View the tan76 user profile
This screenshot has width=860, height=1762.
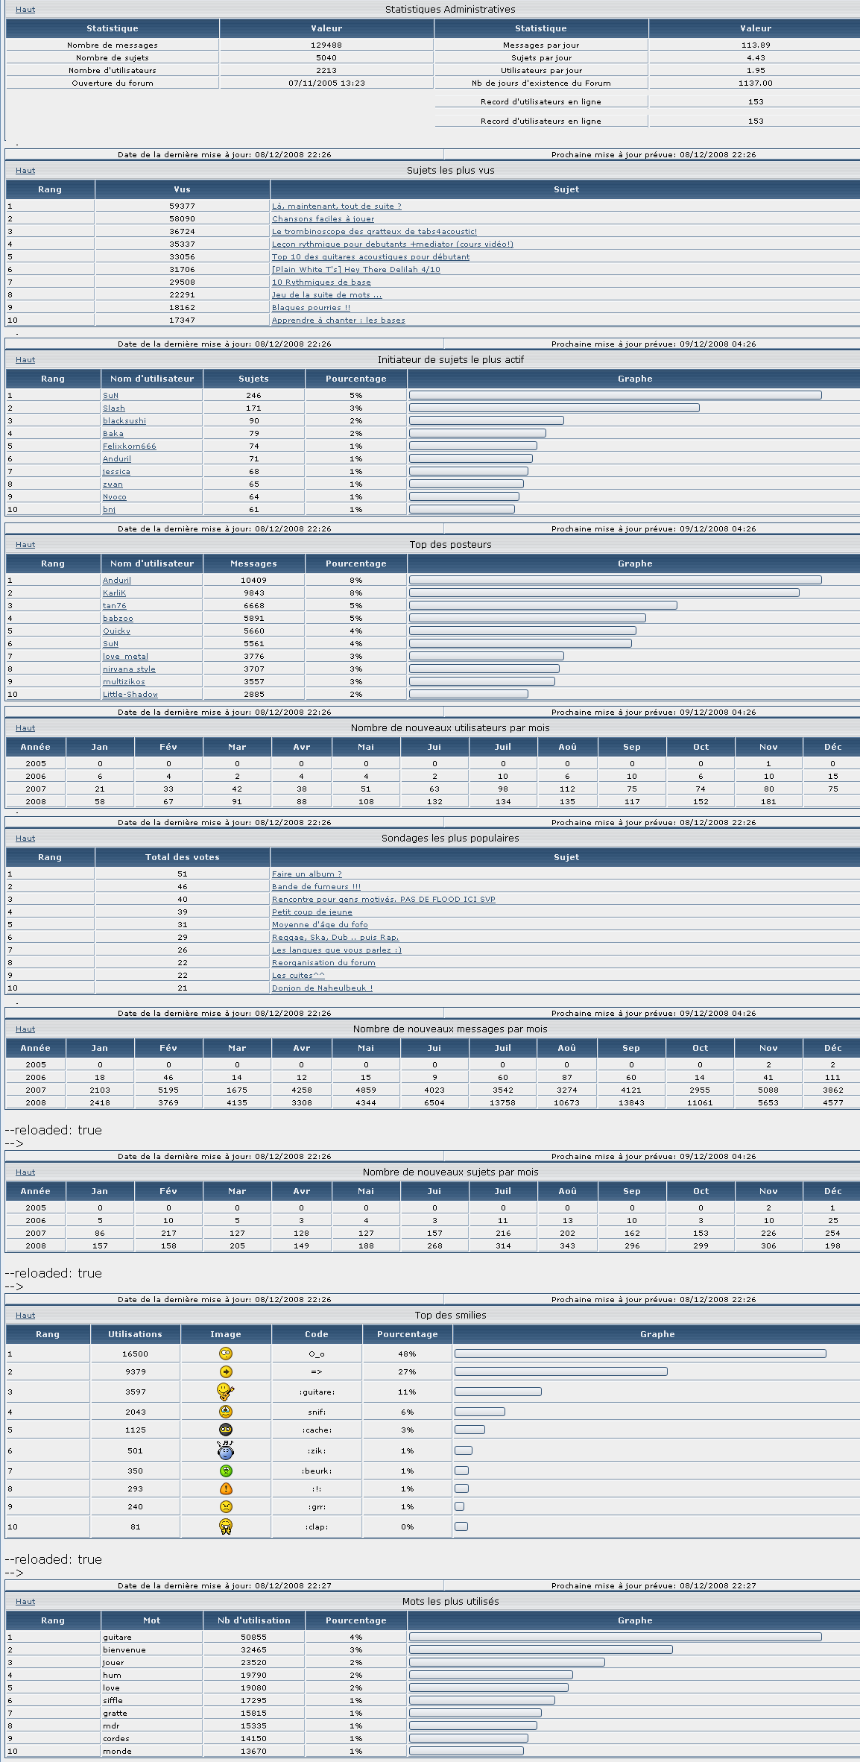115,606
